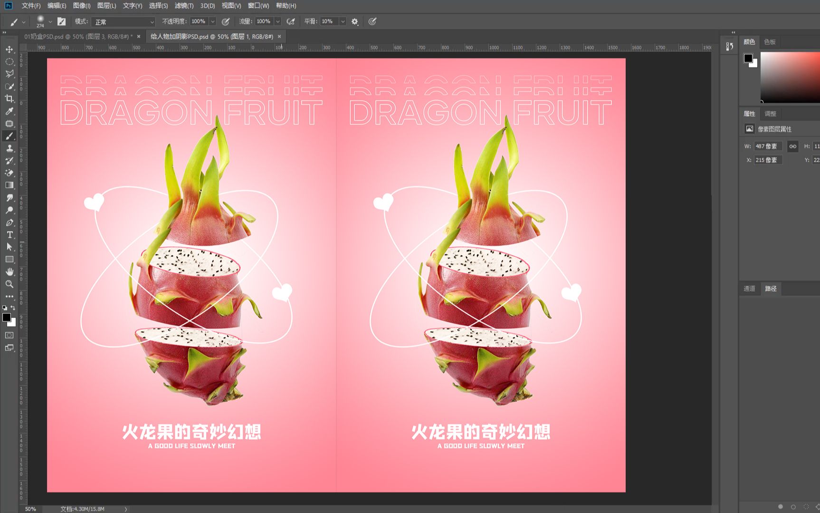820x513 pixels.
Task: Select the Rectangle shape tool
Action: coord(10,260)
